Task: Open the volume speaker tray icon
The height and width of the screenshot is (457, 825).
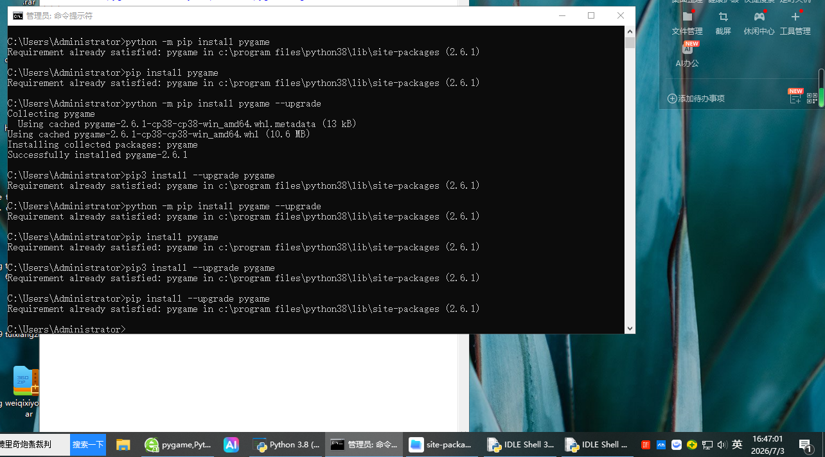Action: (722, 444)
